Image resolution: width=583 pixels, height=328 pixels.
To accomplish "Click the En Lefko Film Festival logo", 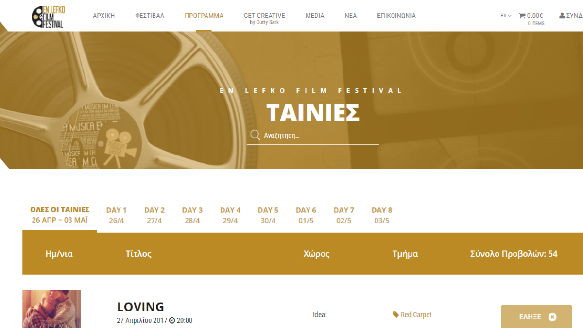I will [x=47, y=17].
